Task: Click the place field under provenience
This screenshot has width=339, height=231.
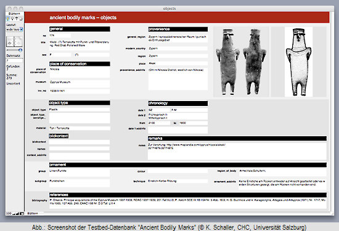Action: click(178, 63)
